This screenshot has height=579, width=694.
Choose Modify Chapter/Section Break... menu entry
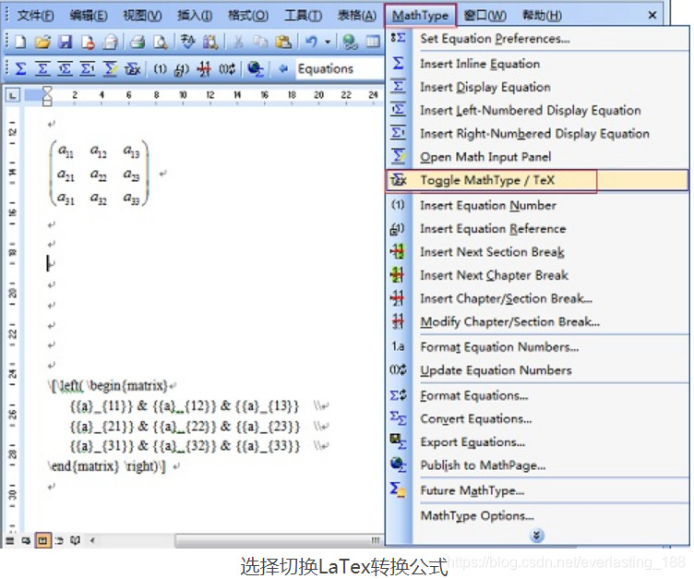click(537, 321)
